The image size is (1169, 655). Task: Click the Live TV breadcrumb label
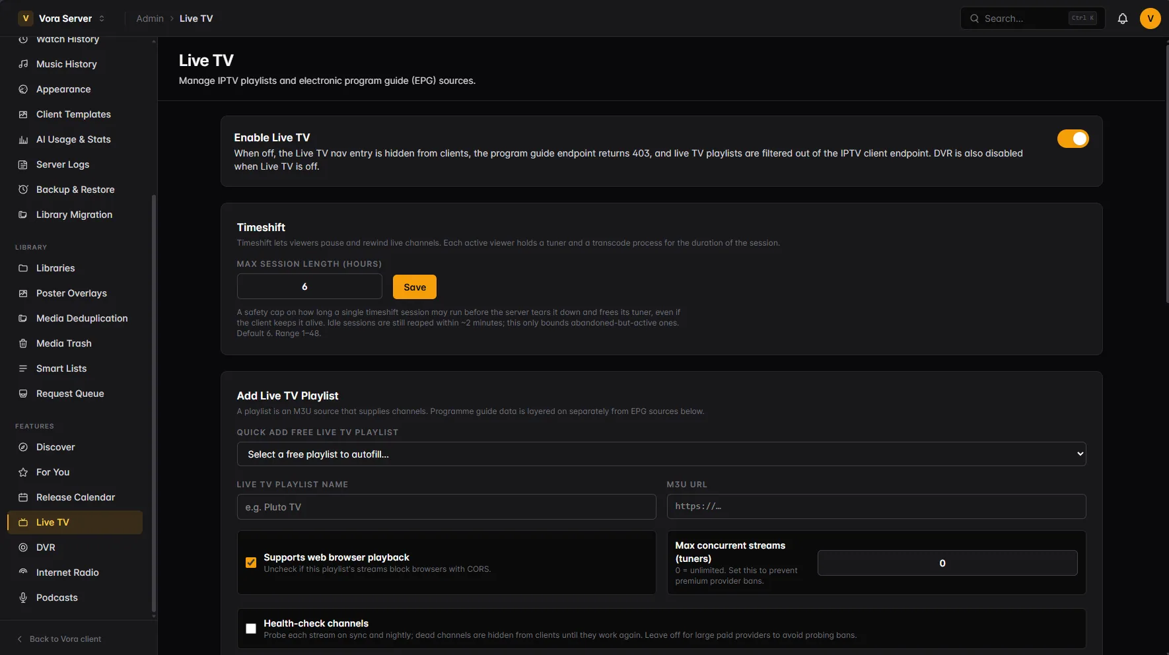(196, 18)
